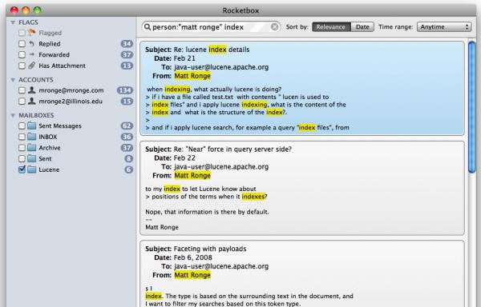The width and height of the screenshot is (481, 307).
Task: Click the Has Attachment paperclip icon
Action: 32,66
